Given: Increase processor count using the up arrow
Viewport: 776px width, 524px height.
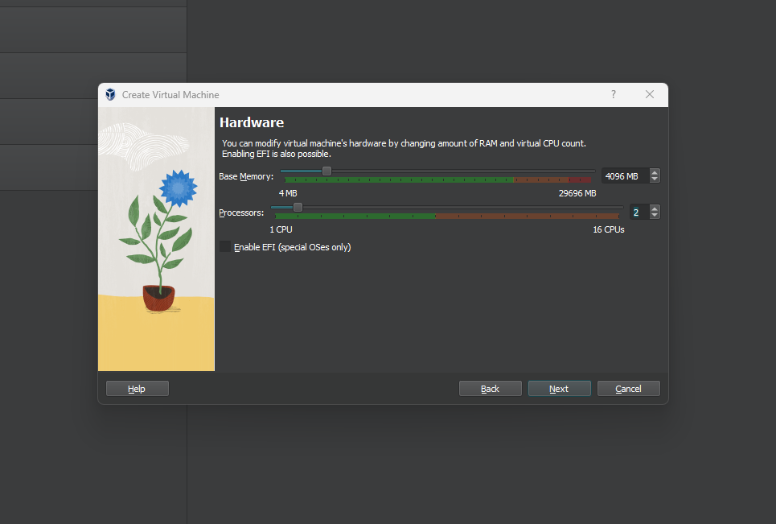Looking at the screenshot, I should 655,208.
